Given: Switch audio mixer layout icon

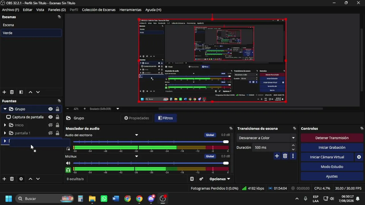Looking at the screenshot, I should pos(192,179).
